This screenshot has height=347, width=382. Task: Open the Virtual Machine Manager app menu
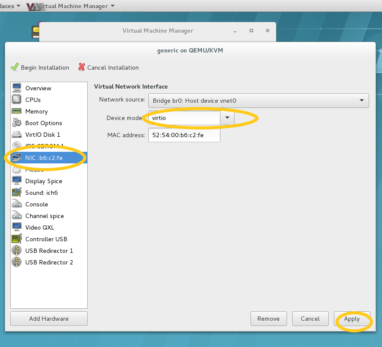point(70,6)
